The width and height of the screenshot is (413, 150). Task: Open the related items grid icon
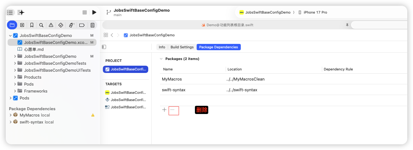point(106,35)
